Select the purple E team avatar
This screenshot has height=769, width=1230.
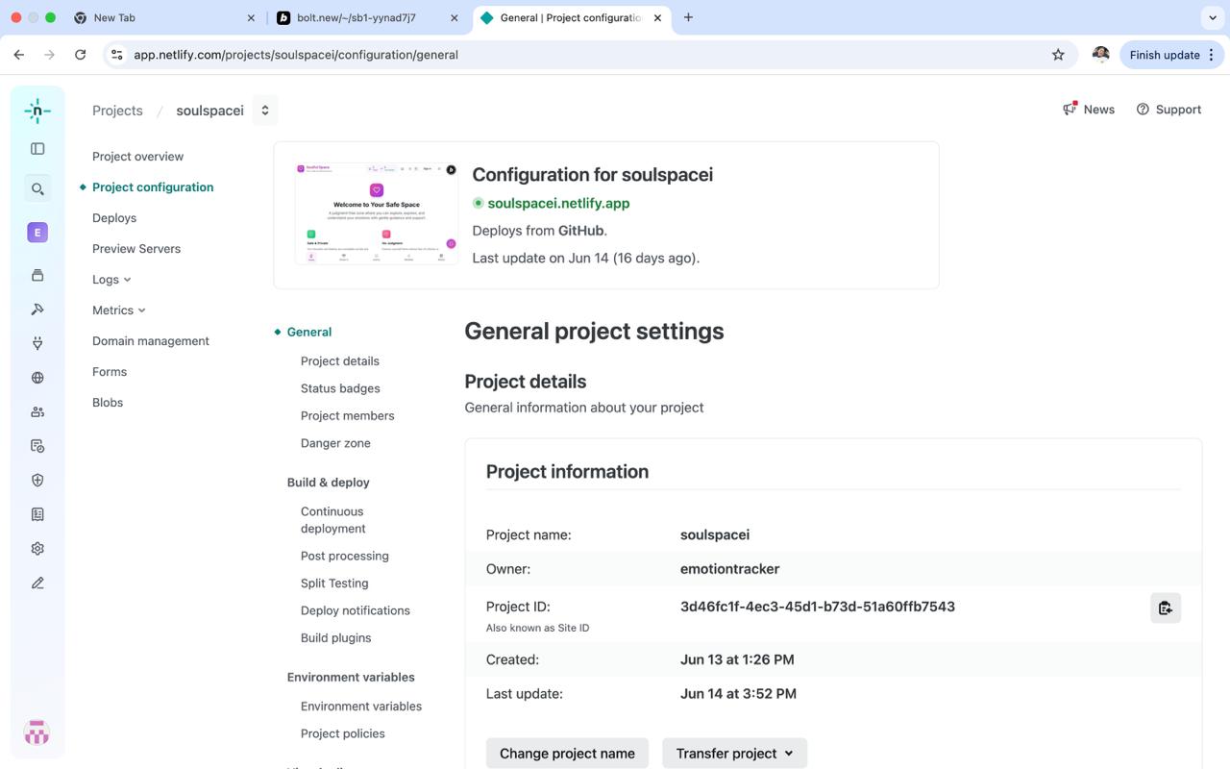click(x=37, y=233)
